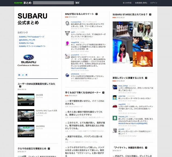
Task: Open heading 新型レガシィに興奮する人たち
Action: (128, 78)
